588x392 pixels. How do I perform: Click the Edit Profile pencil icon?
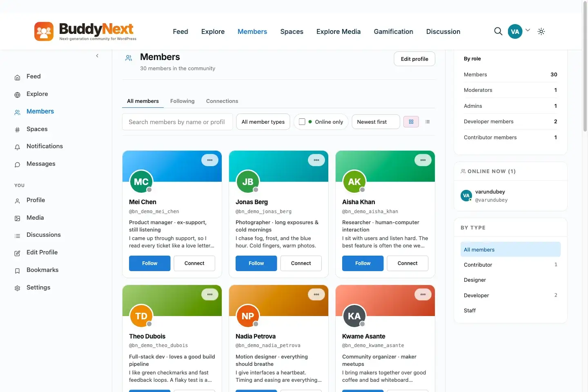coord(17,253)
